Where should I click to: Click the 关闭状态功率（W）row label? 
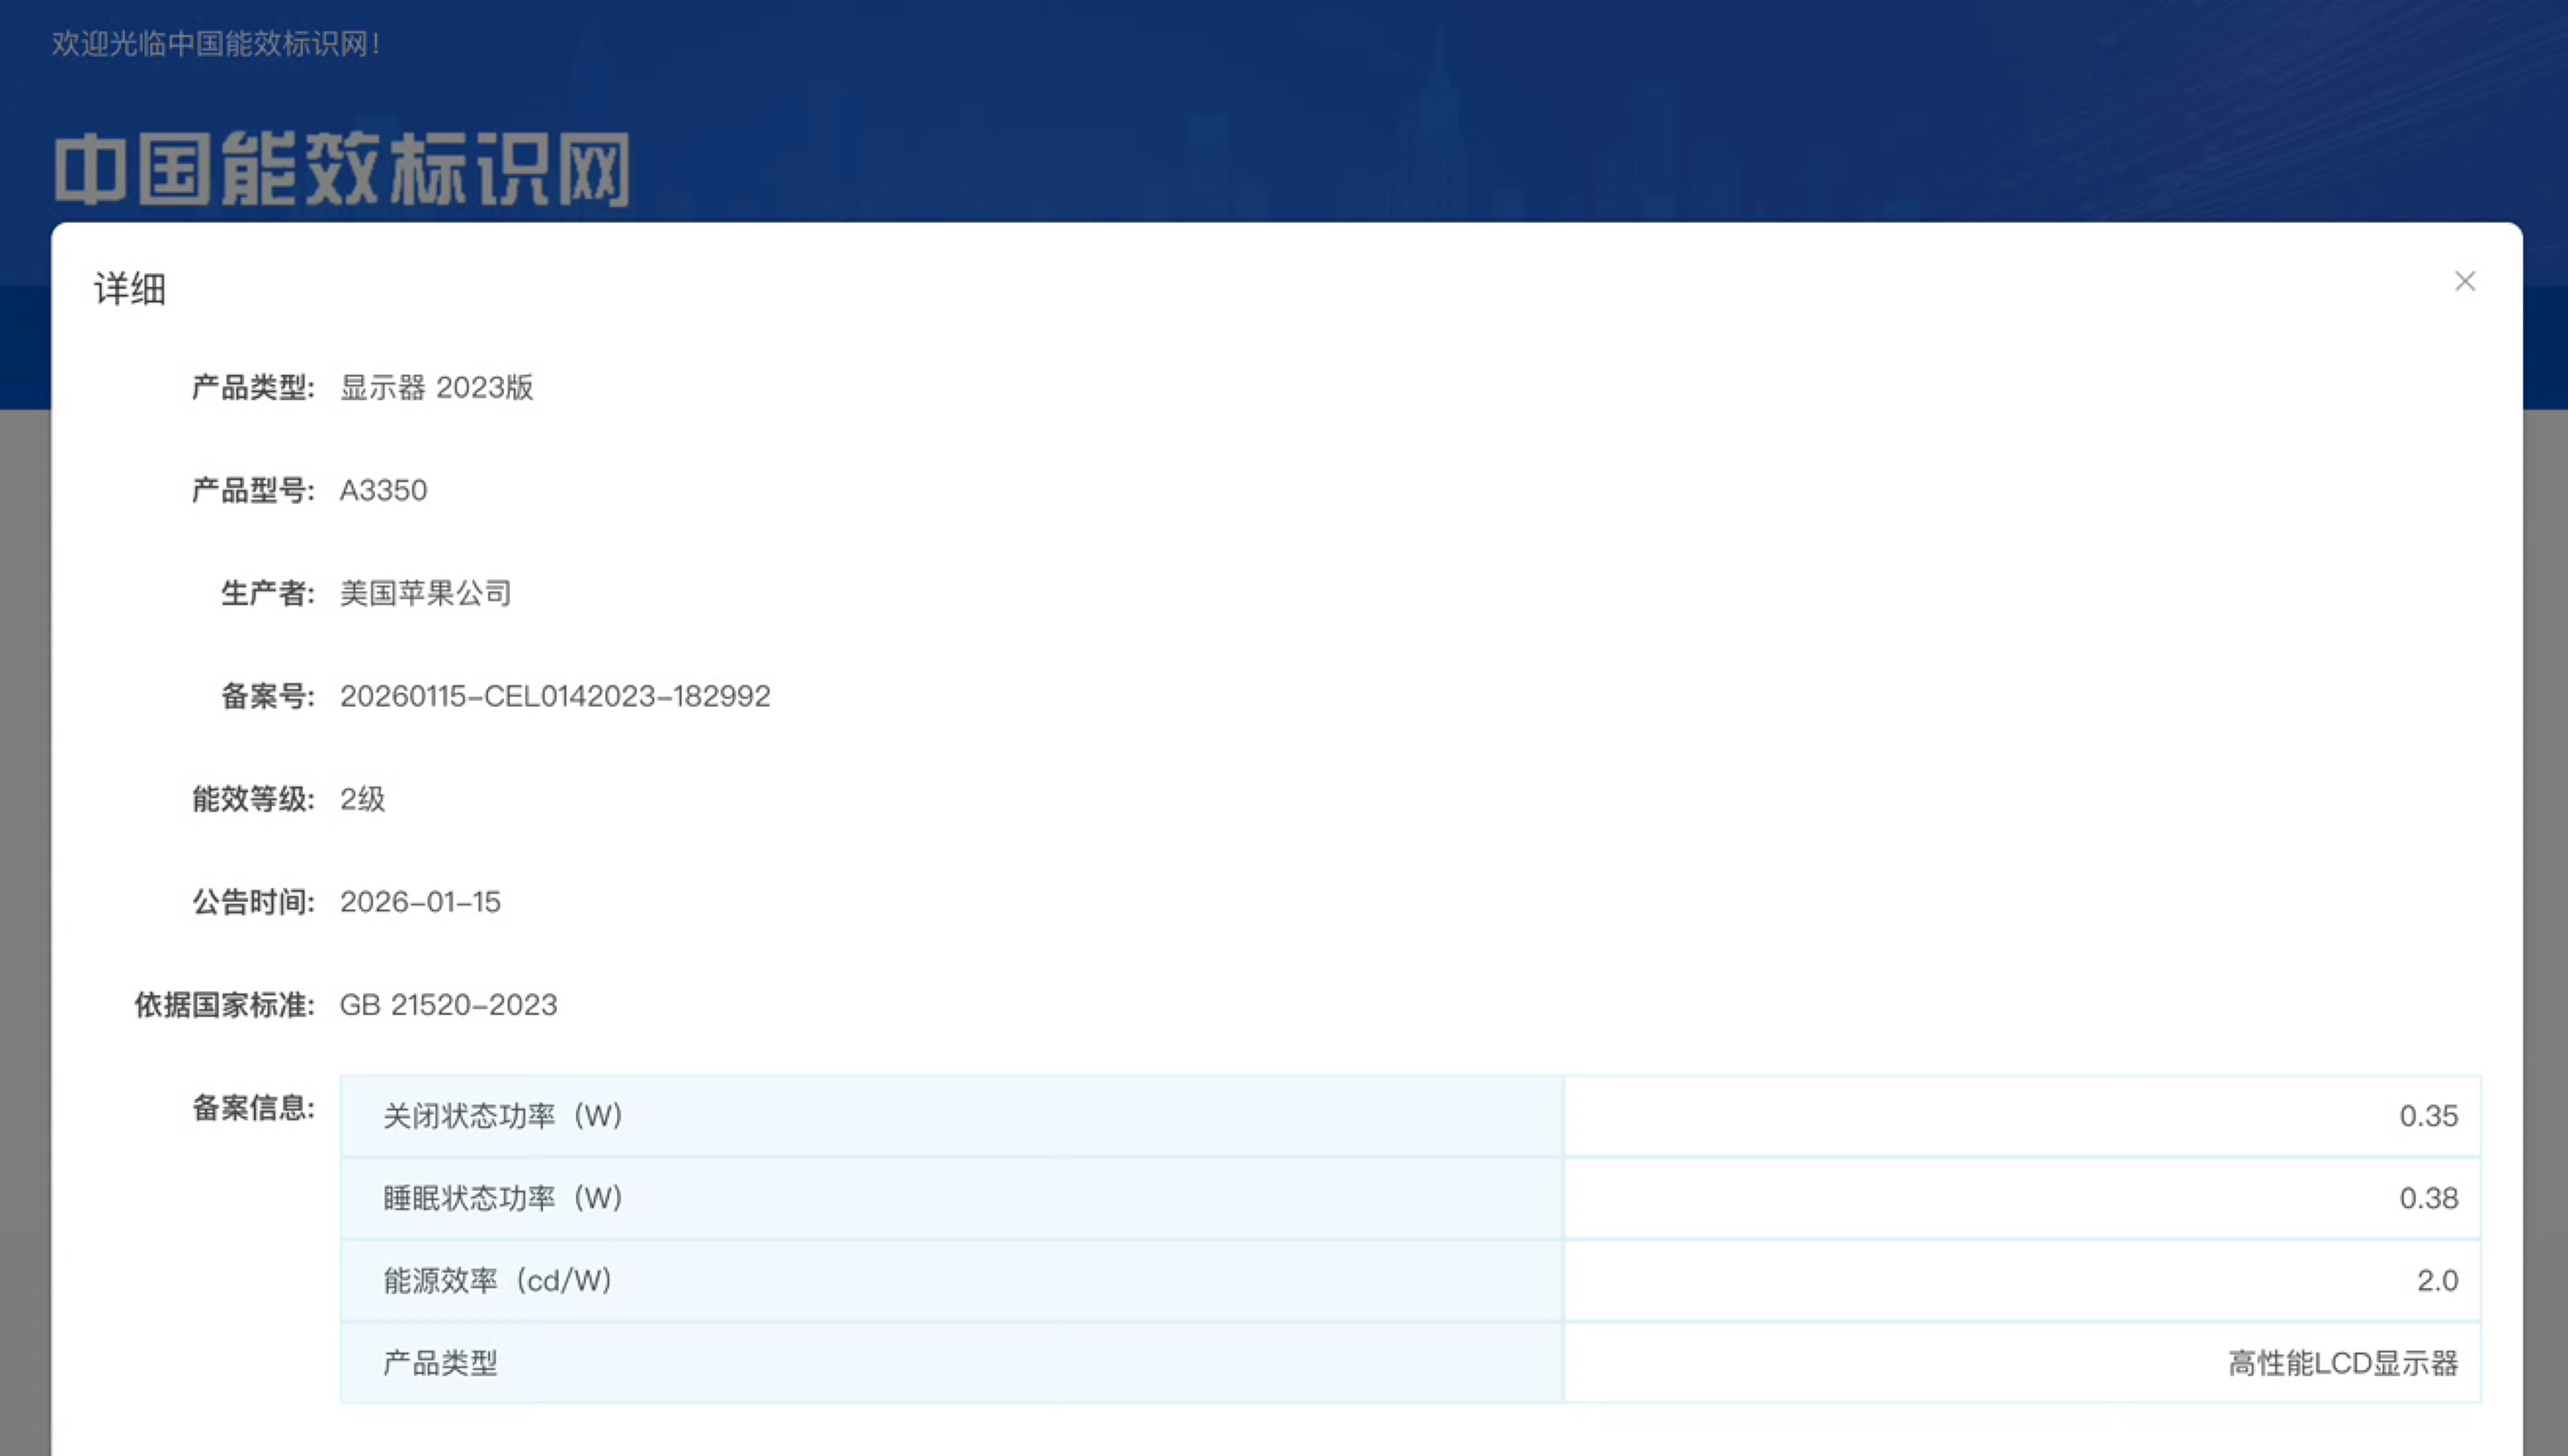tap(503, 1116)
